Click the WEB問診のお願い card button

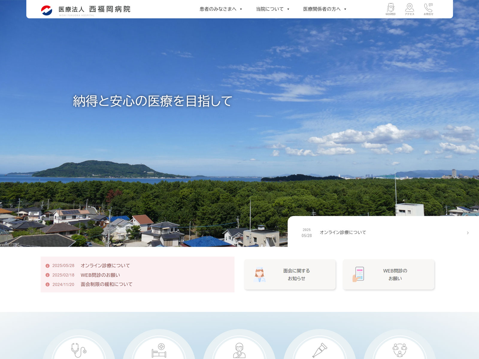click(x=389, y=274)
